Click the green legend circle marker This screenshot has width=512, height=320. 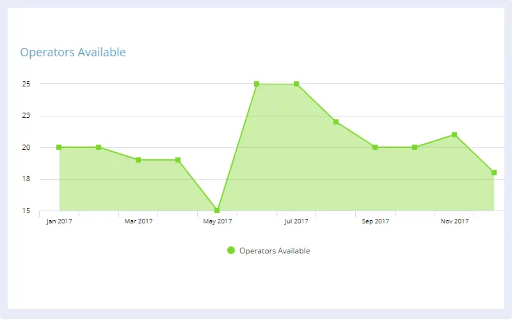tap(231, 250)
